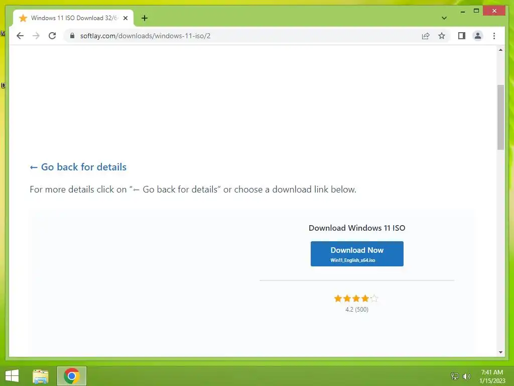Screen dimensions: 514x386
Task: Close the Windows 11 ISO Download tab
Action: (x=125, y=18)
